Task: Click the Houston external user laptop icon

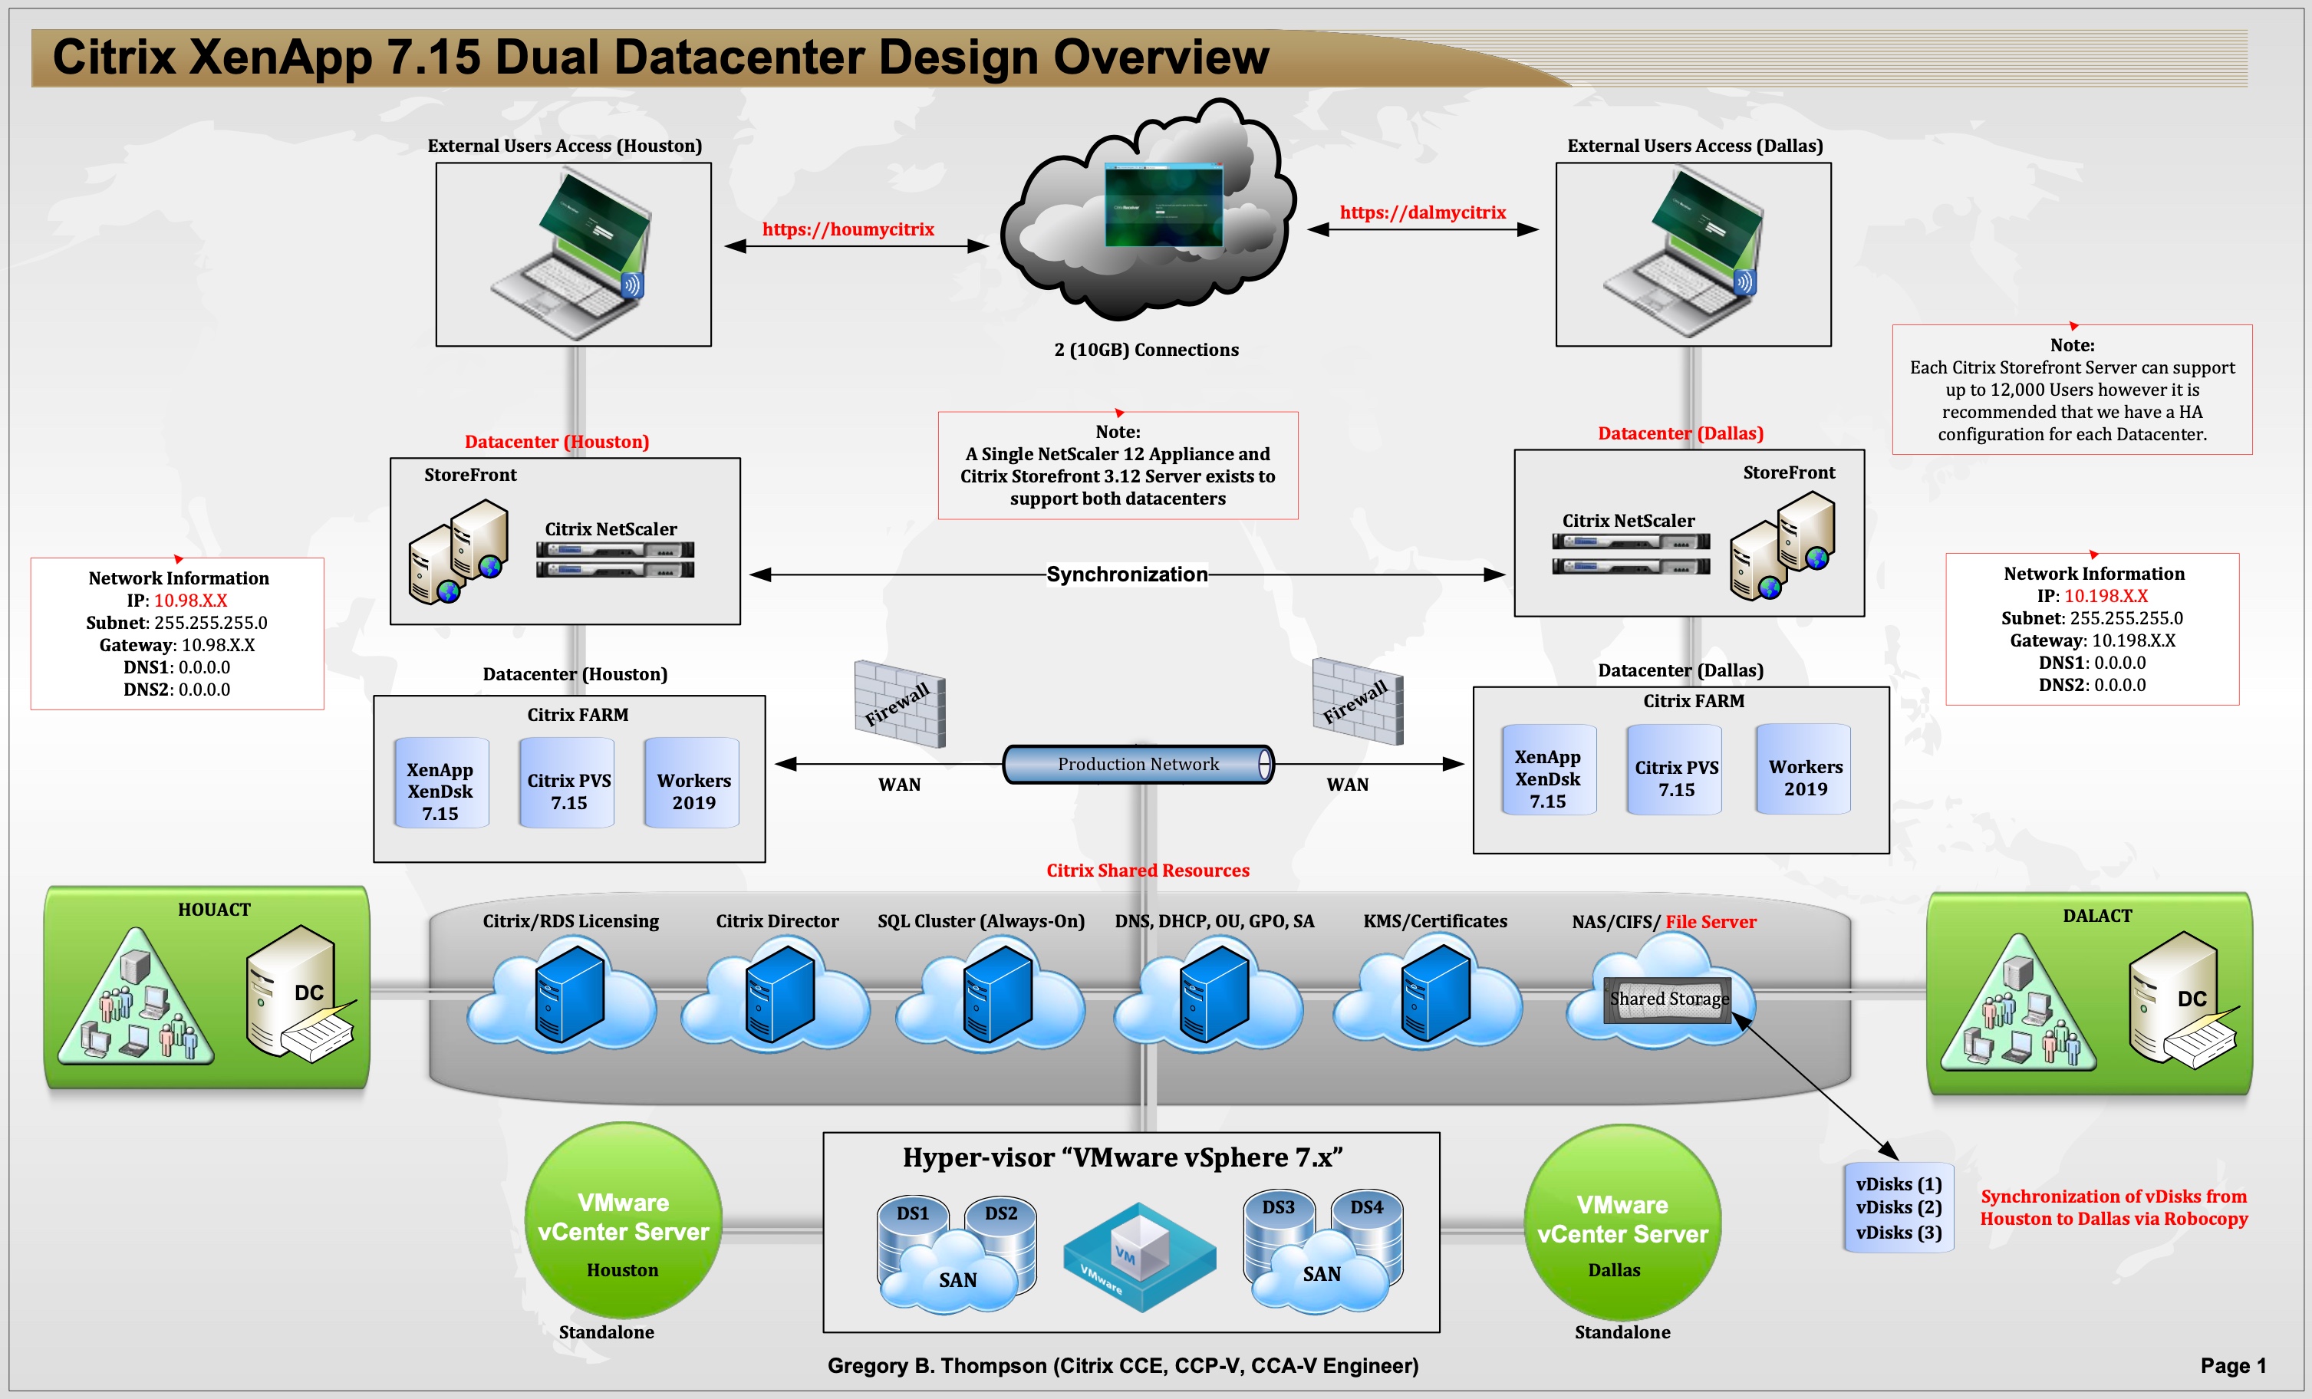Action: 571,255
